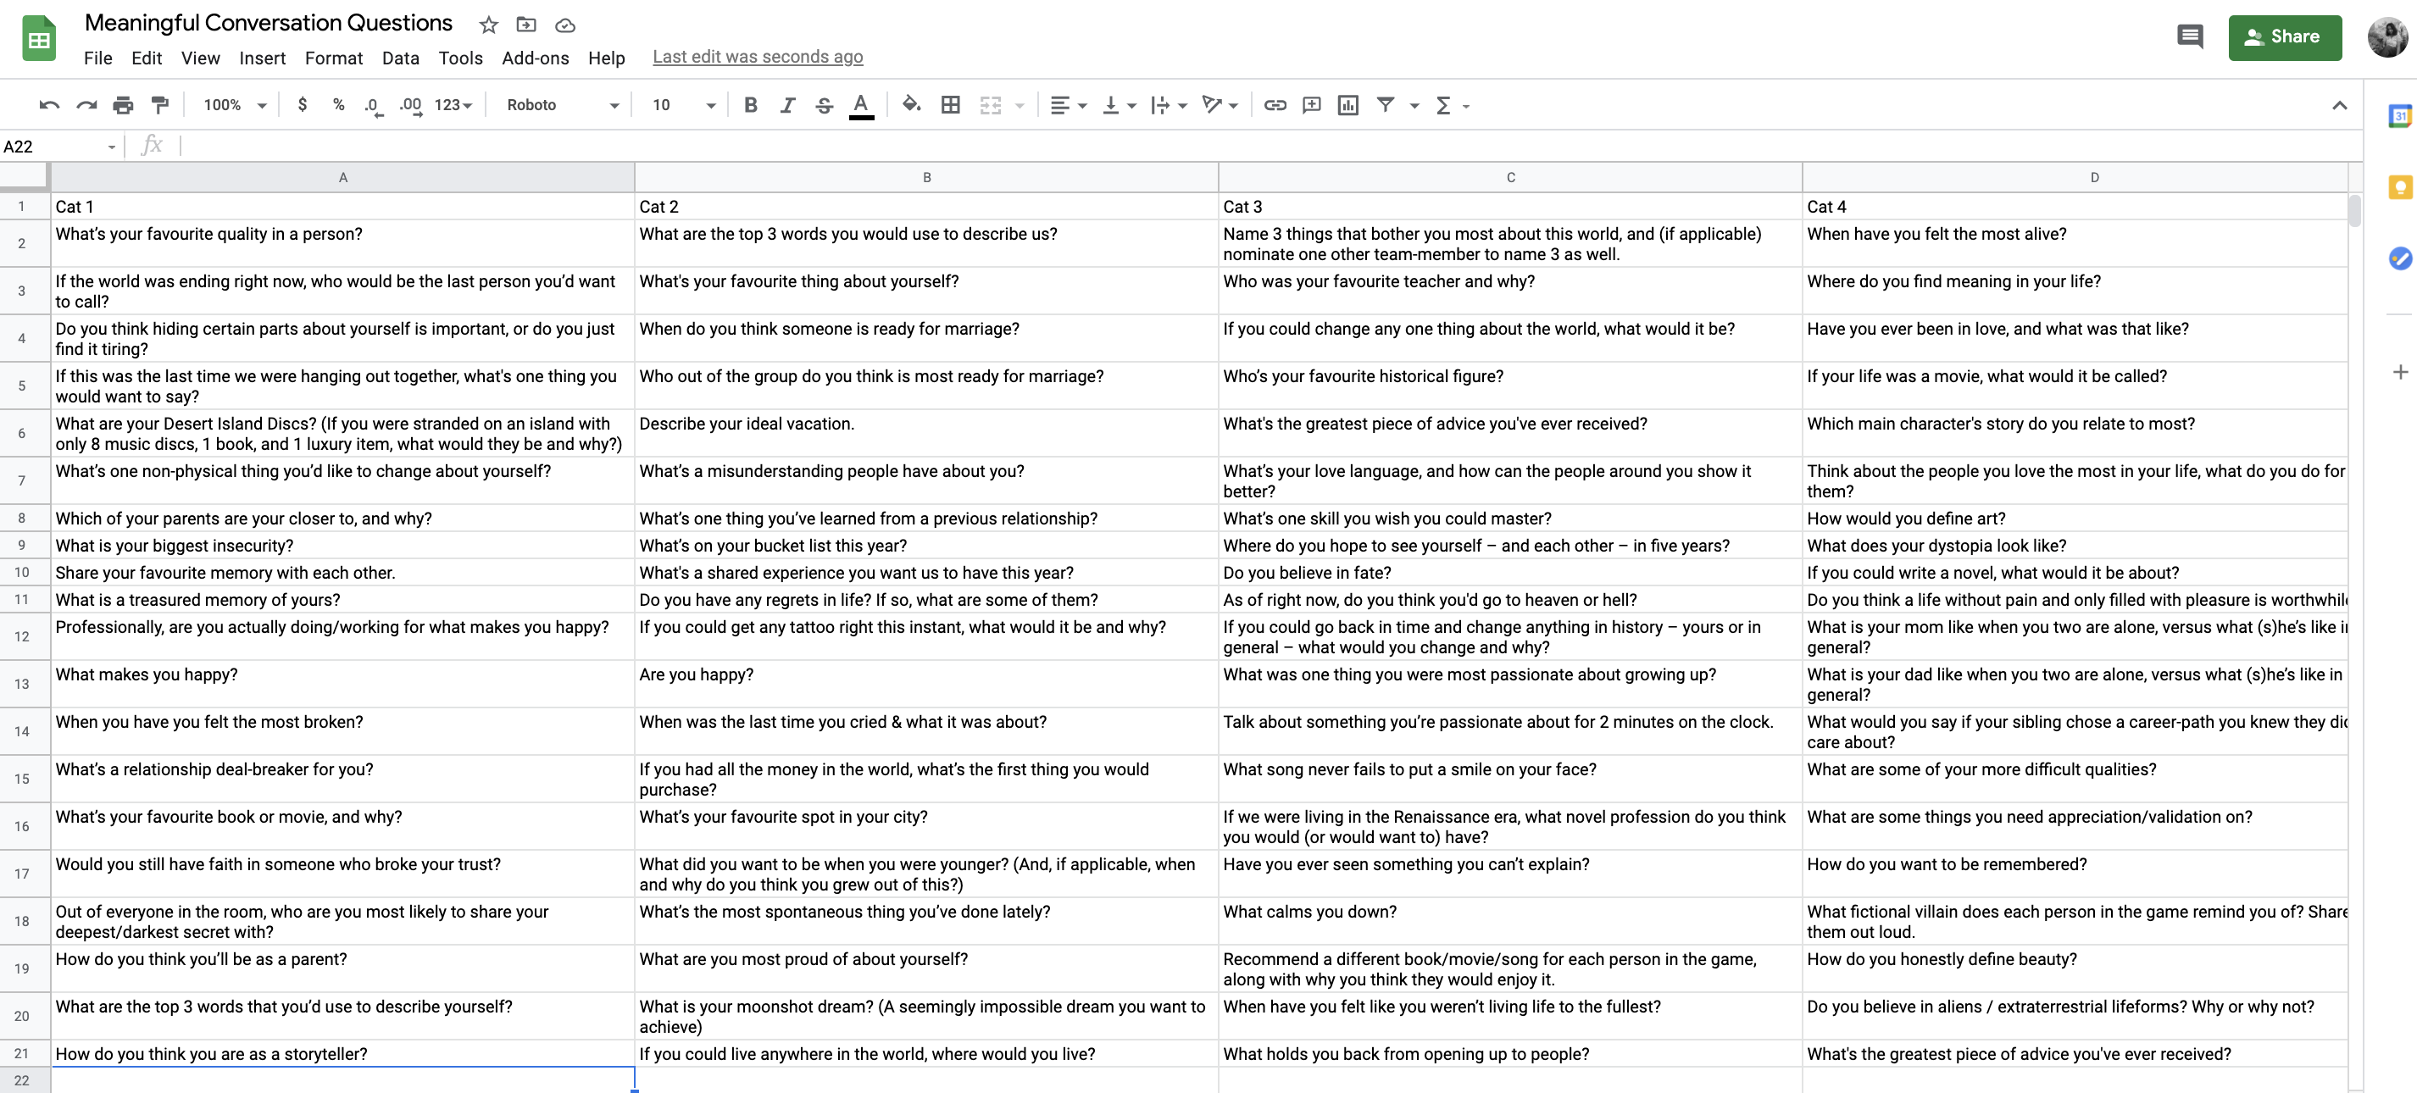Open the Google Keep side panel icon
This screenshot has height=1093, width=2417.
click(x=2399, y=187)
